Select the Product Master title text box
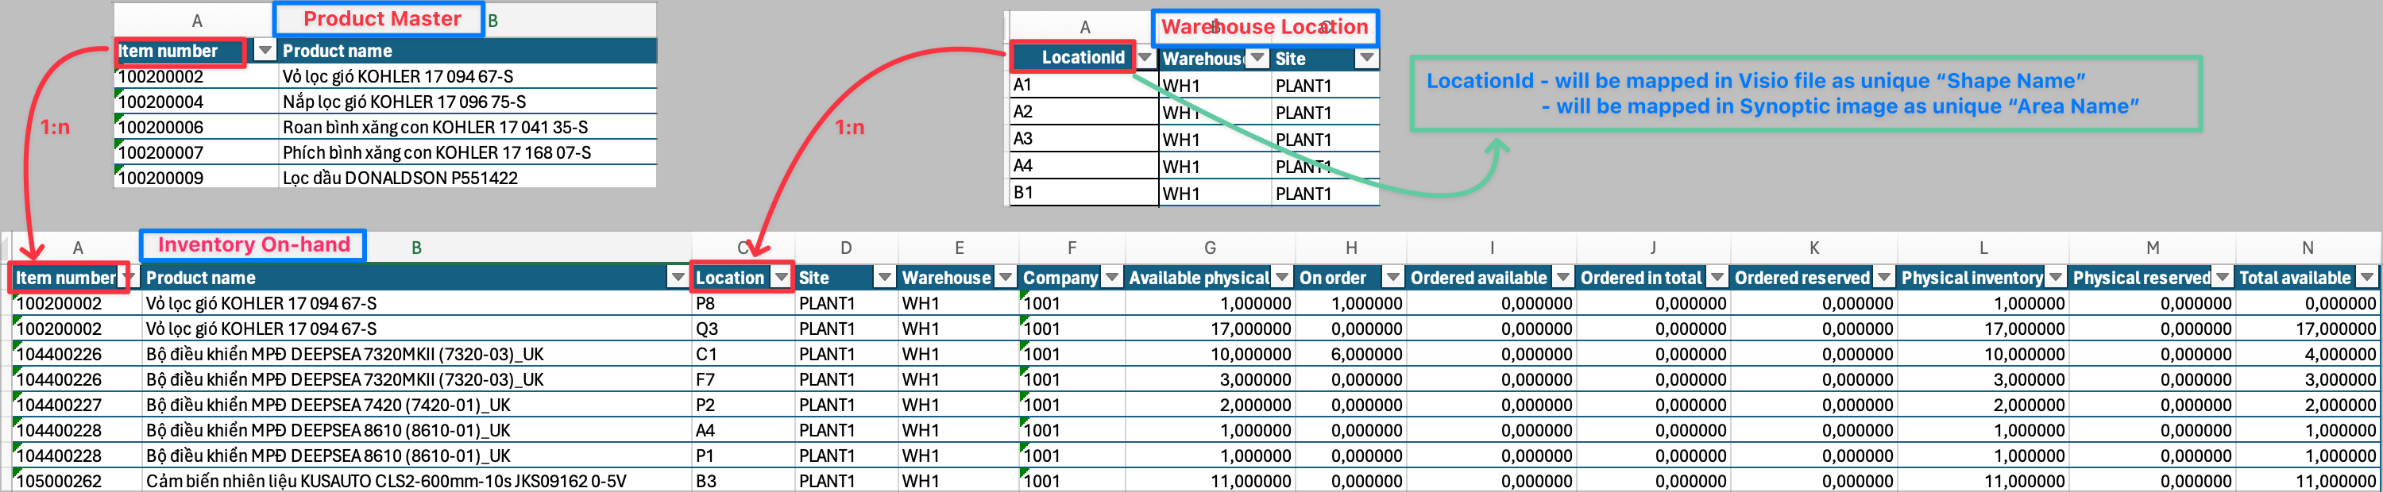This screenshot has height=492, width=2383. click(x=378, y=19)
